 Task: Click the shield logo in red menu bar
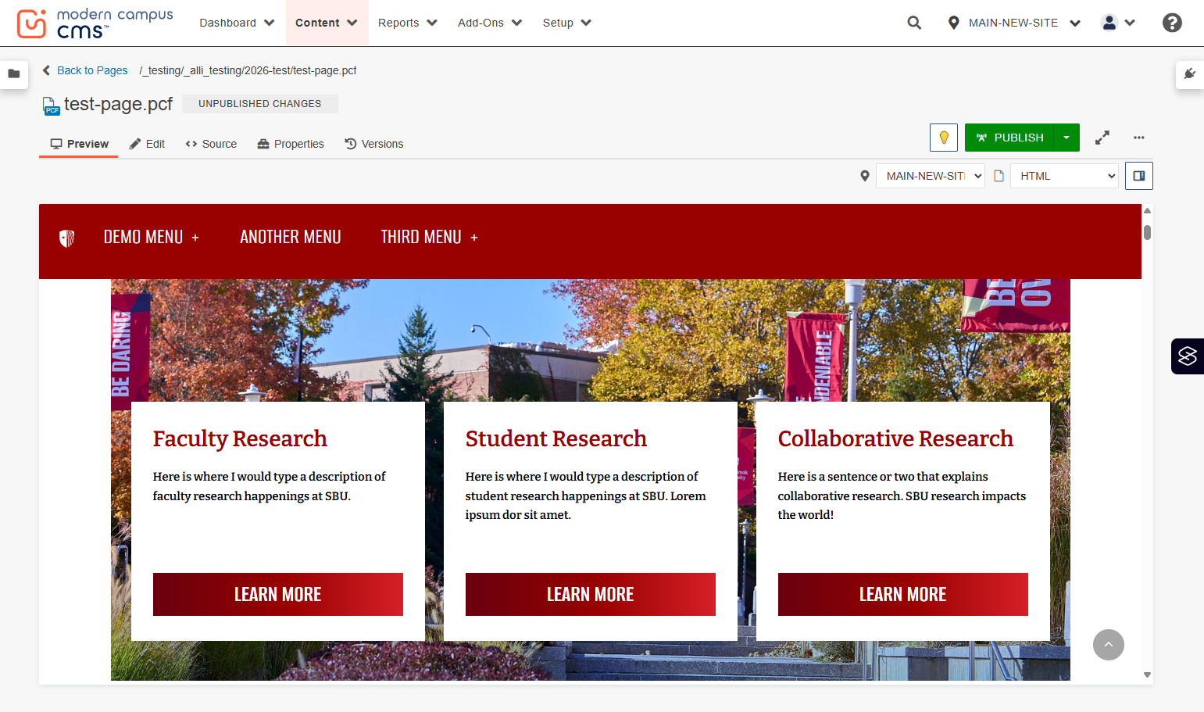tap(67, 238)
